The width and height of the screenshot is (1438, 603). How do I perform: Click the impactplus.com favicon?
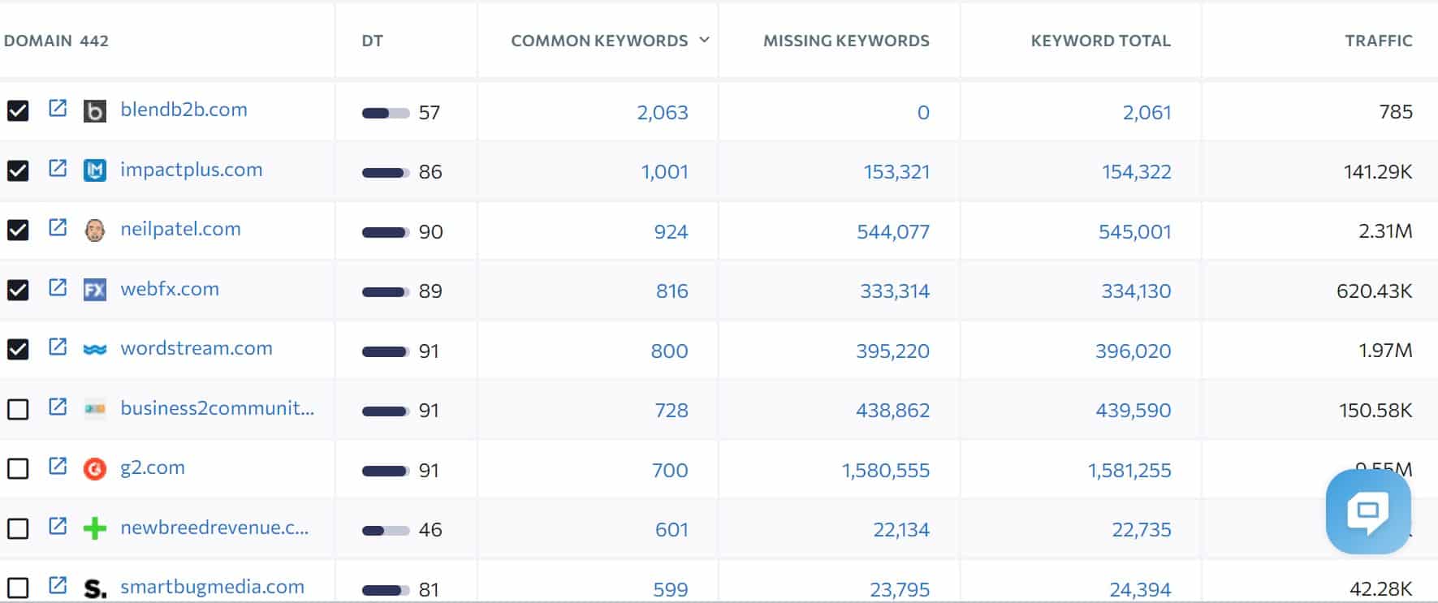click(x=95, y=170)
